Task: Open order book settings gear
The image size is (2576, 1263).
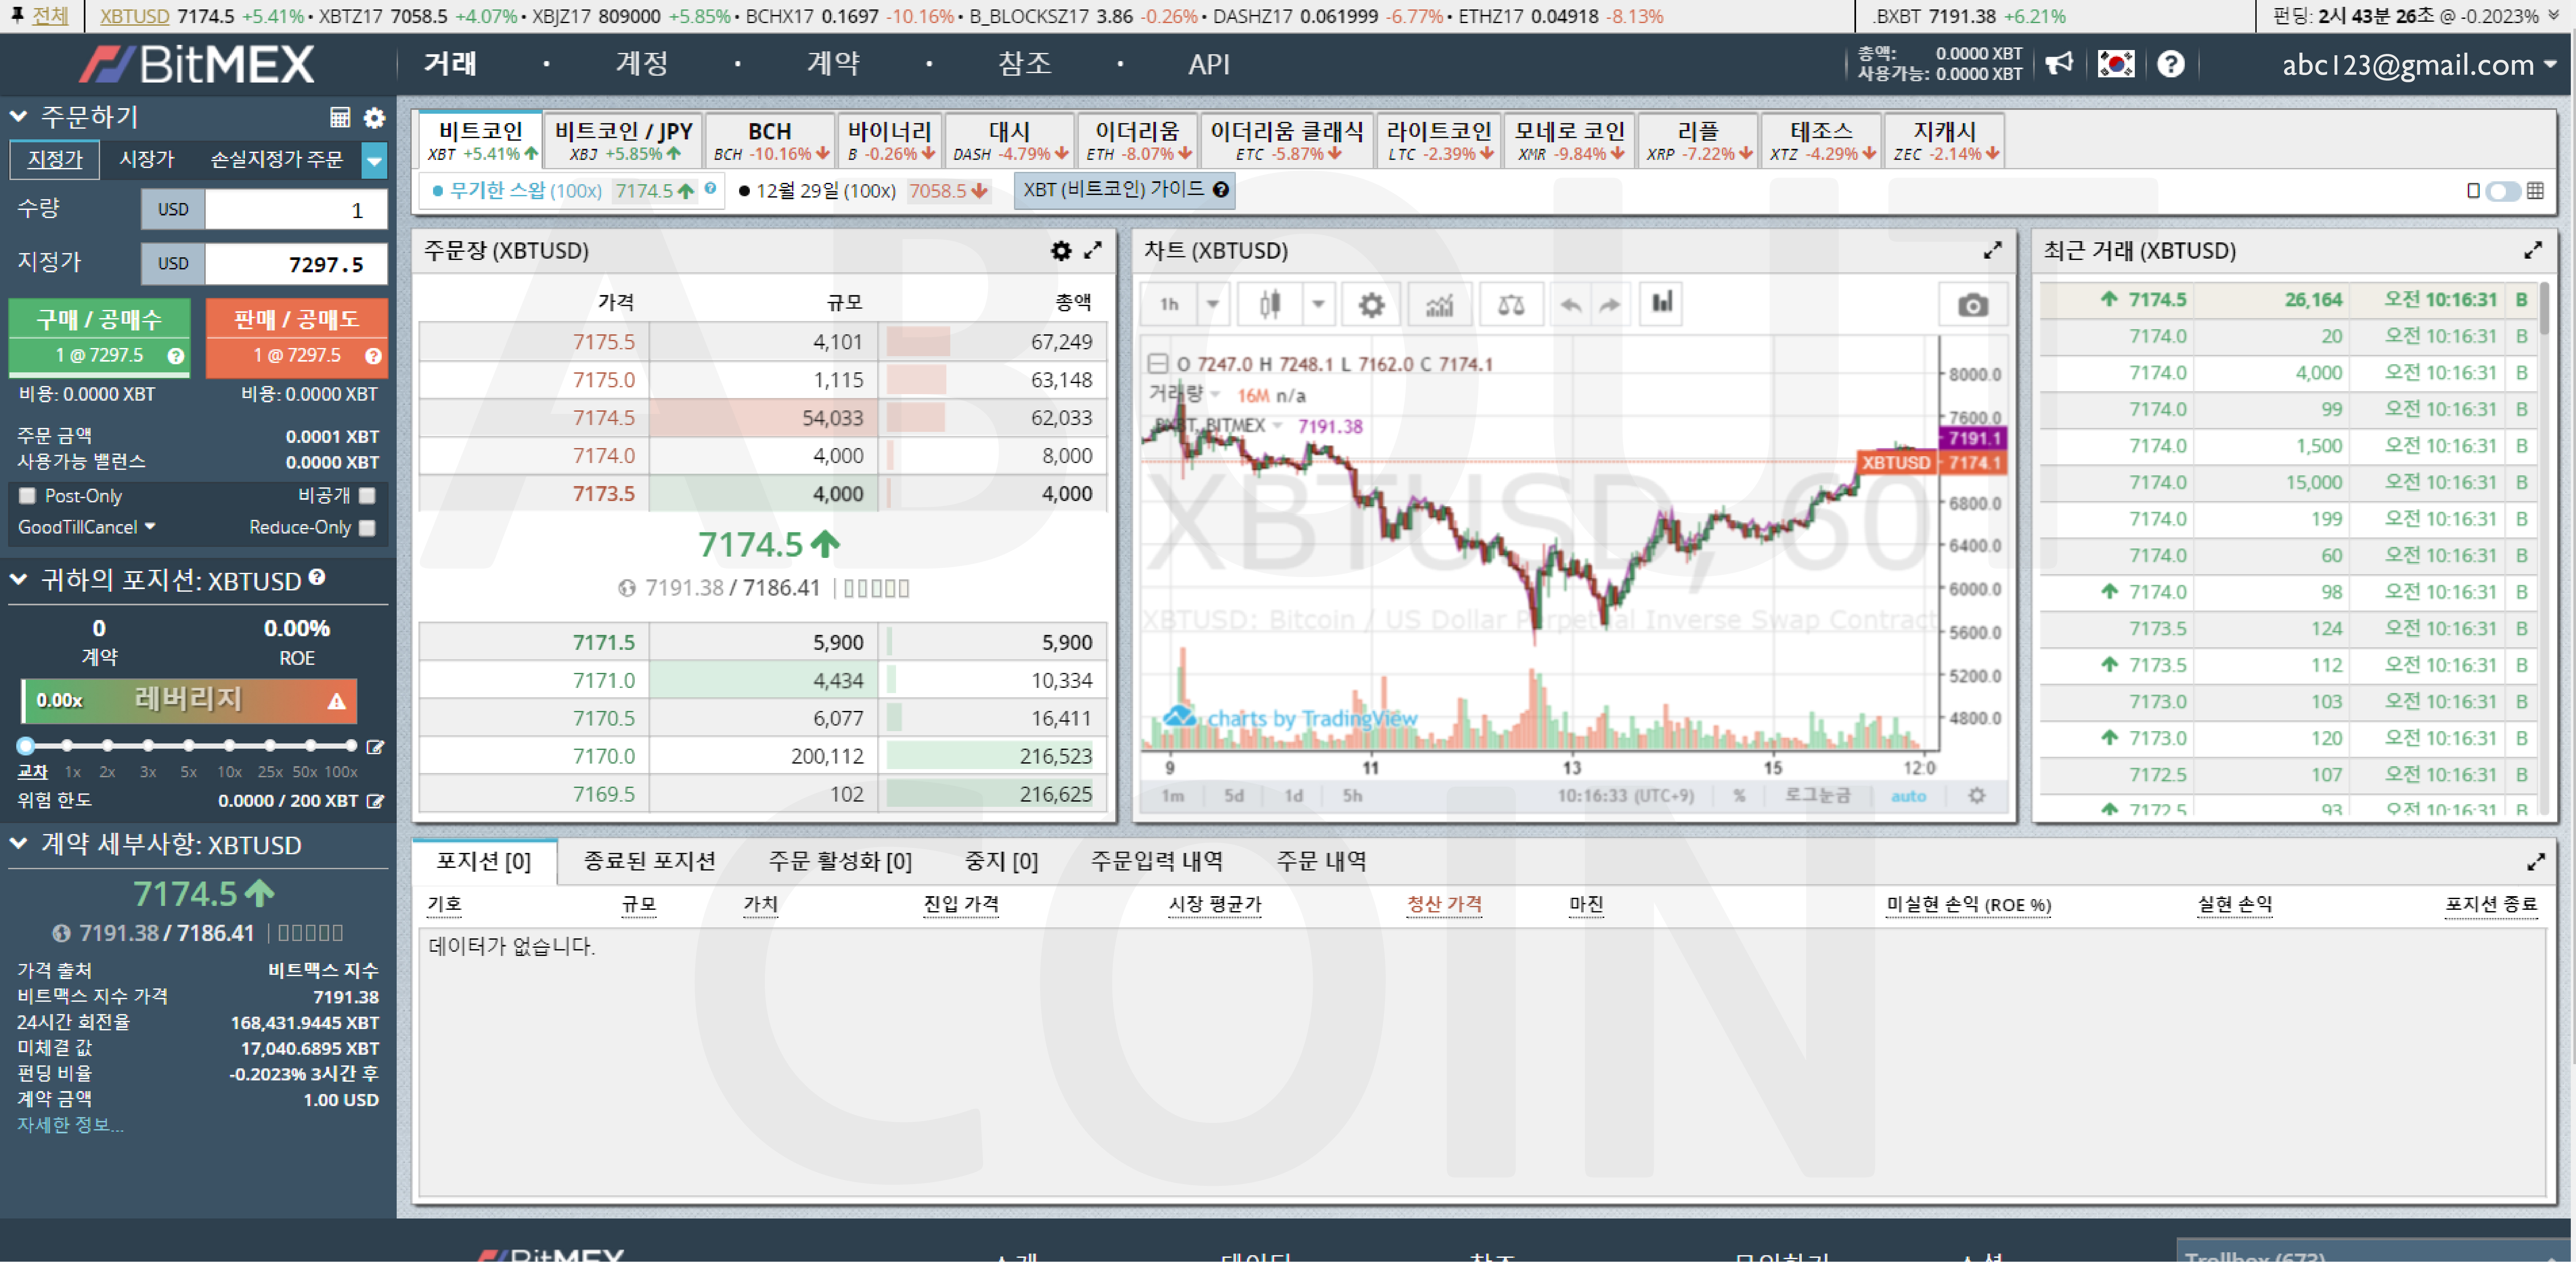Action: (x=1061, y=251)
